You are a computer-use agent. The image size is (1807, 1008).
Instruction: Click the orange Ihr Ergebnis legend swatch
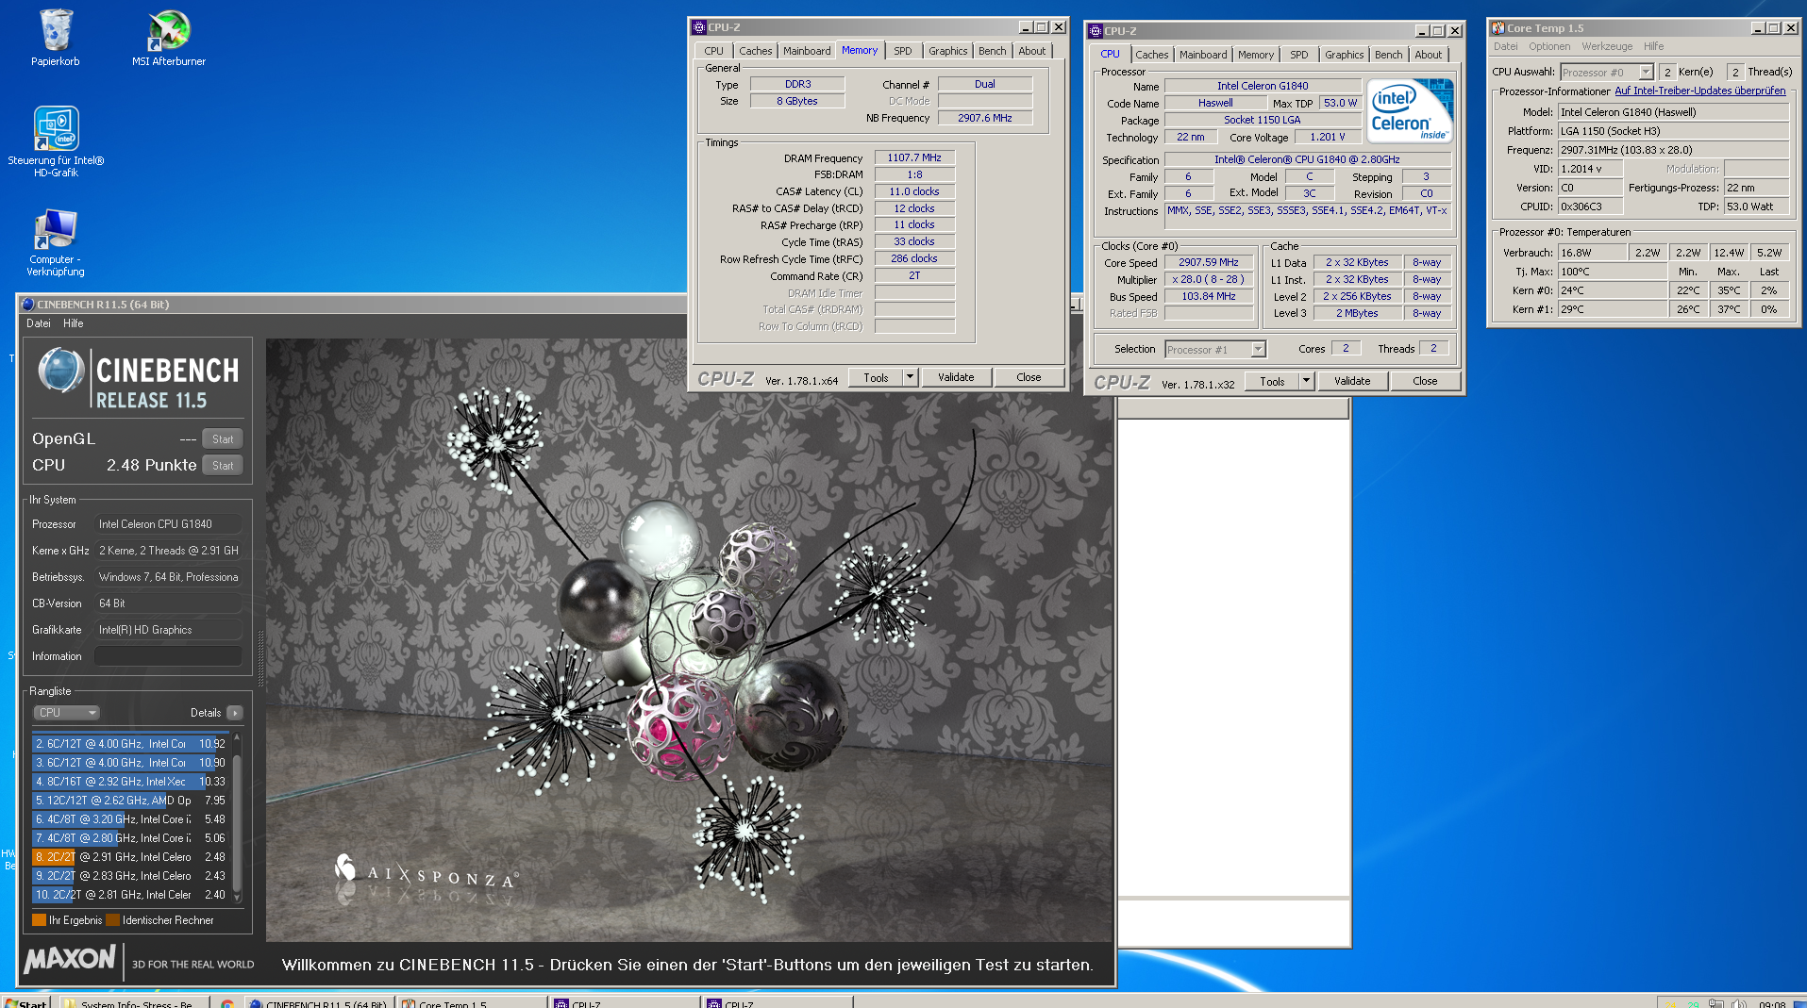click(39, 920)
